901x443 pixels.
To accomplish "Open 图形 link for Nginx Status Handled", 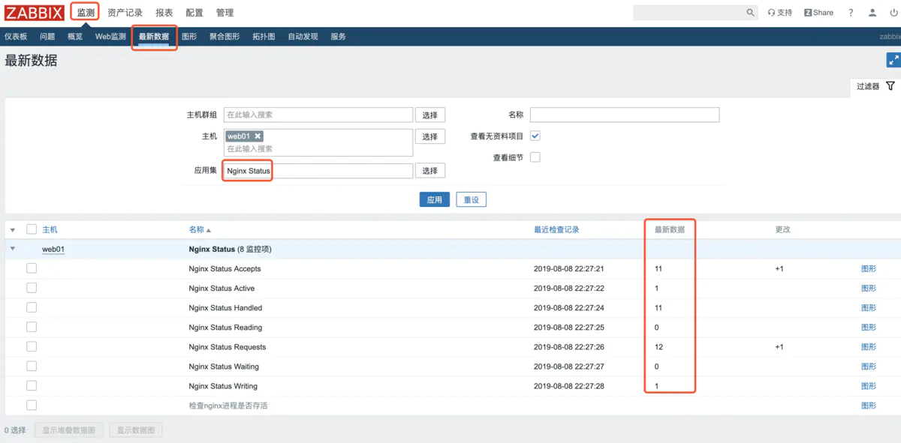I will tap(869, 307).
